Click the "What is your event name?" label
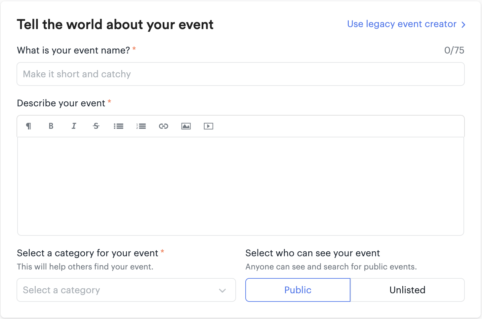The width and height of the screenshot is (482, 319). point(73,50)
